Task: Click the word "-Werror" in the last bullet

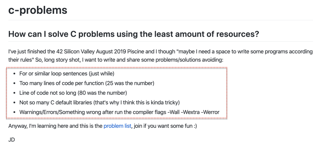Action: (210, 112)
